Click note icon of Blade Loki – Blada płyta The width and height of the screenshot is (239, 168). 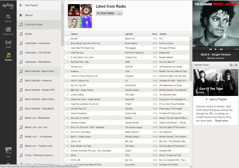(21, 118)
